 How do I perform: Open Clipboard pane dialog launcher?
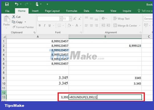click(34, 33)
